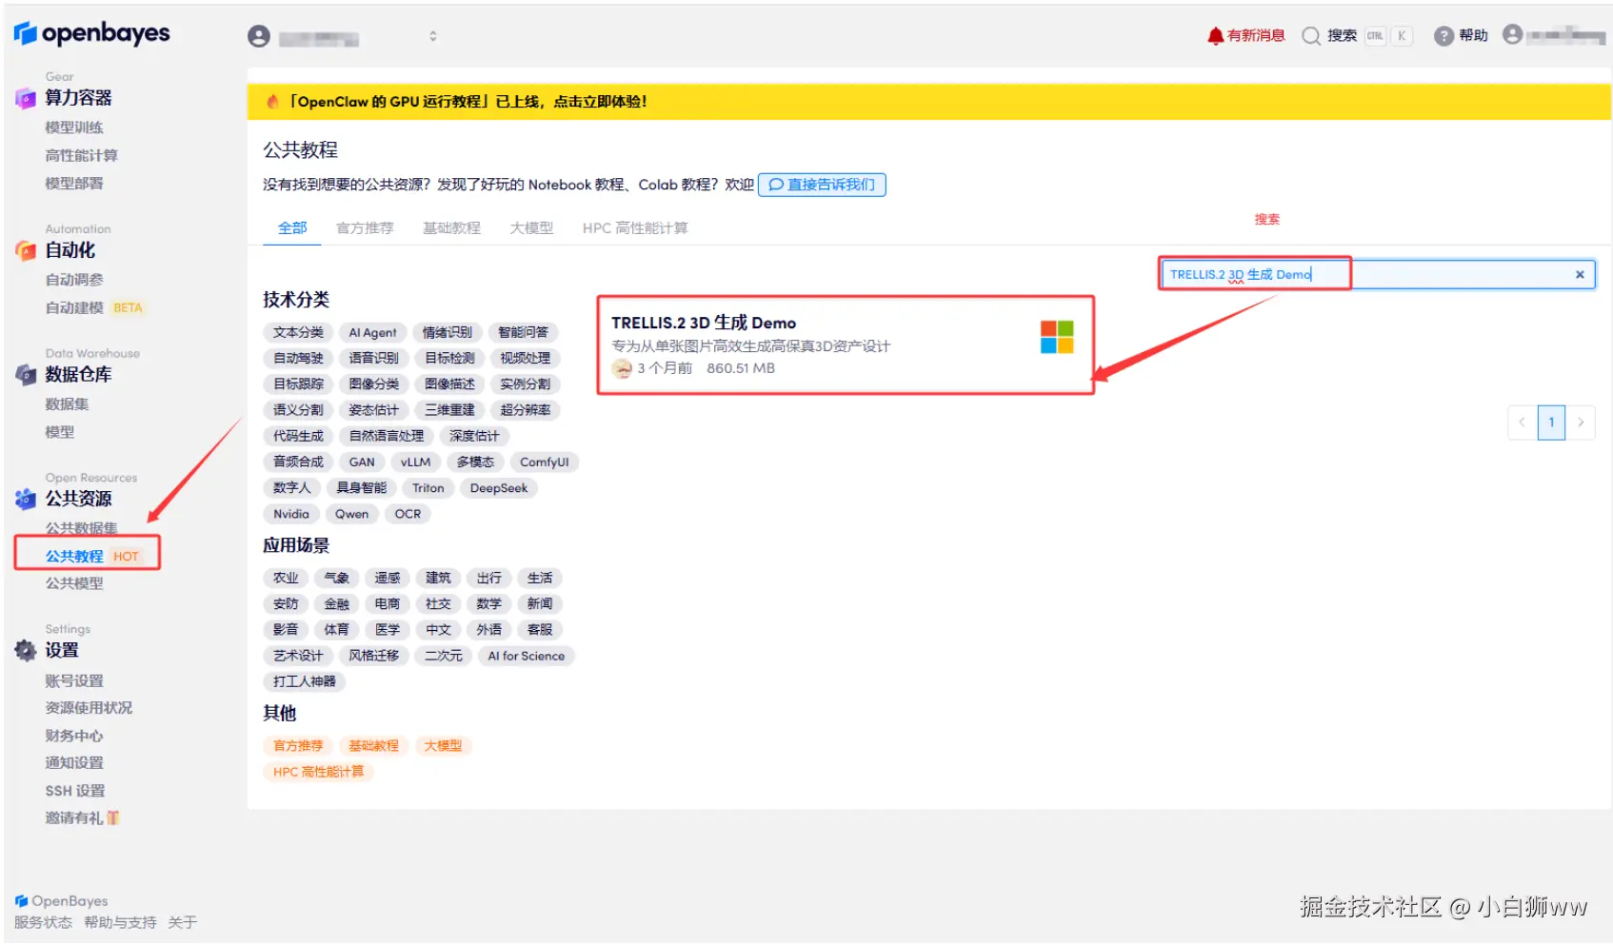Screen dimensions: 1613x945
Task: Filter by the AI Agent tag
Action: (x=372, y=333)
